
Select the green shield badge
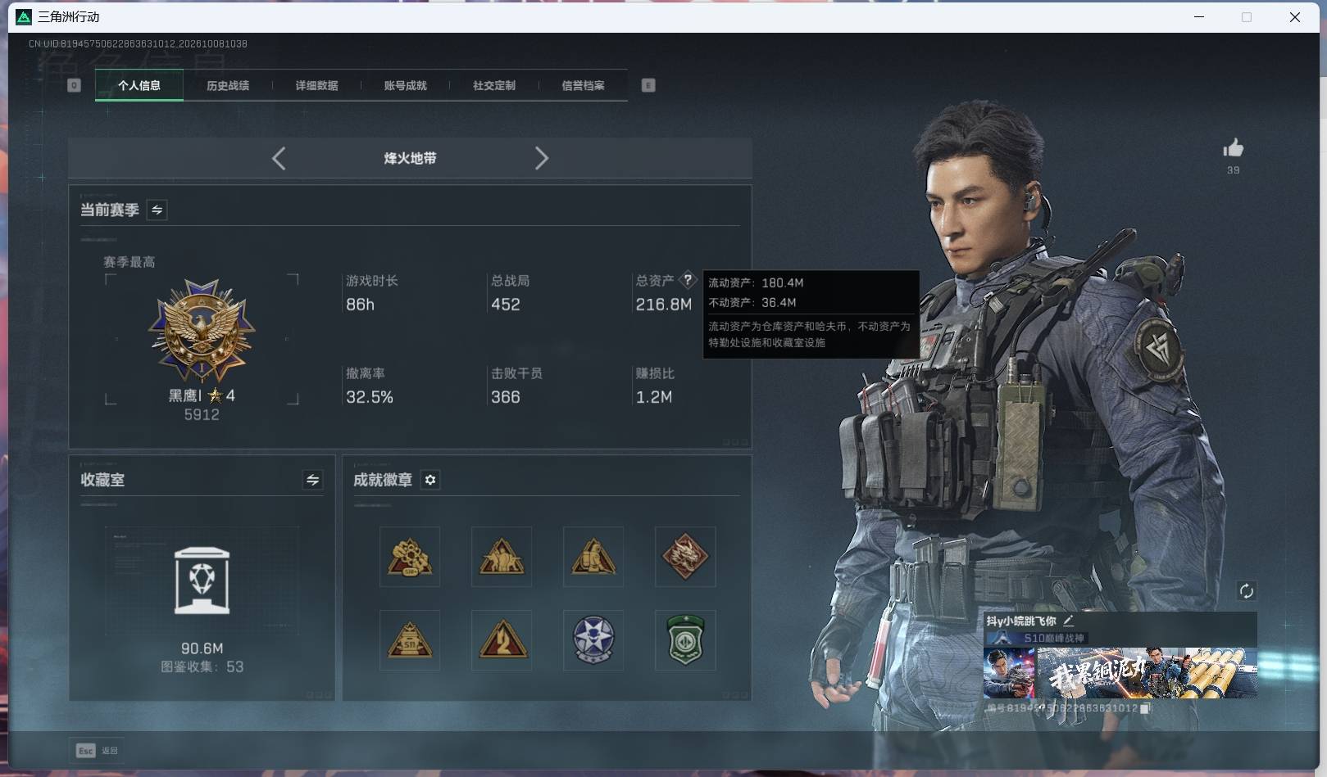click(685, 639)
